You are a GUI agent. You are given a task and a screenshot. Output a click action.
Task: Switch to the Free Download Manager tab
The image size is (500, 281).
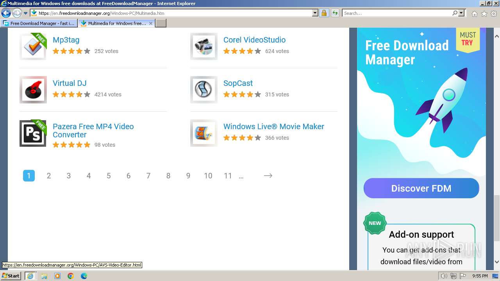(38, 23)
